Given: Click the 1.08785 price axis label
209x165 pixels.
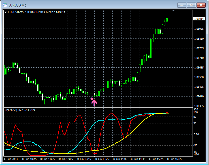Looking at the screenshot, I should click(x=199, y=48).
